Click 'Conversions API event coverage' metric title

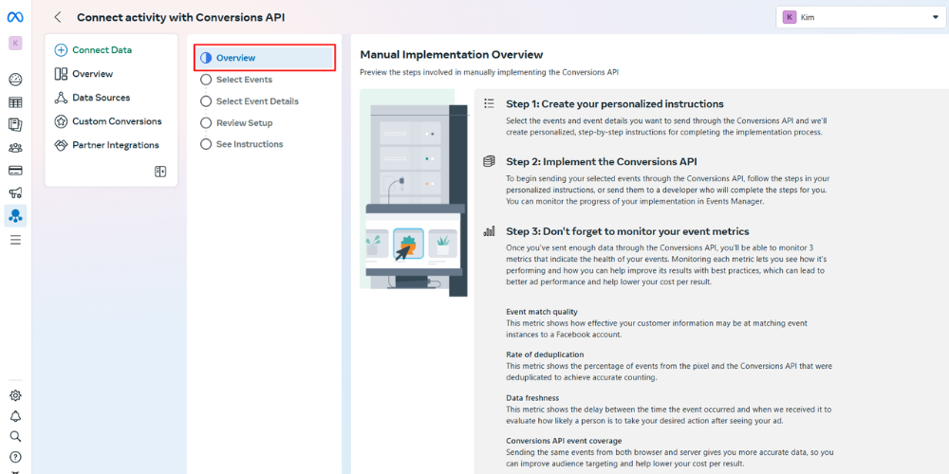coord(564,441)
